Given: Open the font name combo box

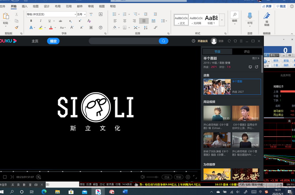Looking at the screenshot, I should [51, 14].
